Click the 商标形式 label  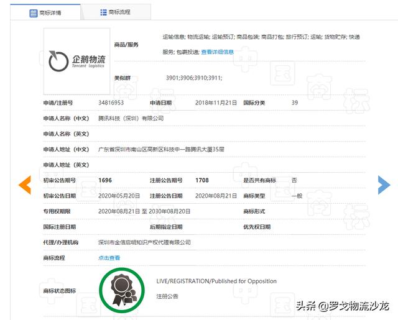coord(254,211)
